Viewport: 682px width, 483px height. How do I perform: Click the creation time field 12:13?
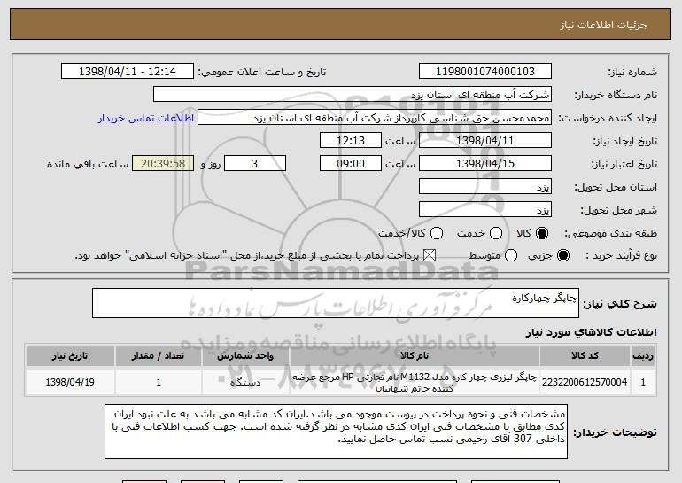pos(351,141)
